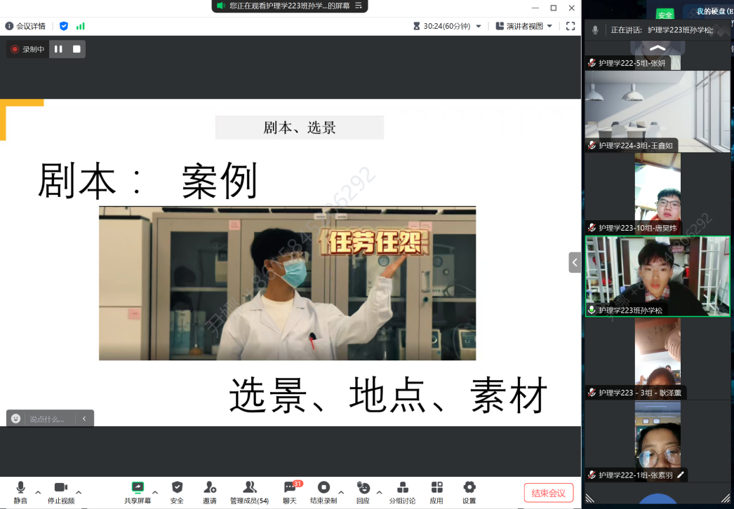Pause the recording
The image size is (734, 509).
coord(58,49)
